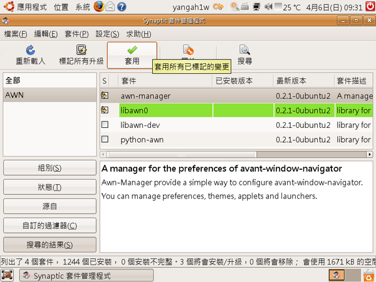376x282 pixels.
Task: Launch the mail client panel icon
Action: click(110, 6)
